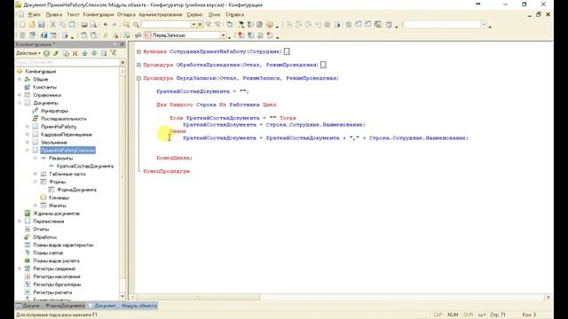Click the Redo arrow icon

tap(114, 25)
